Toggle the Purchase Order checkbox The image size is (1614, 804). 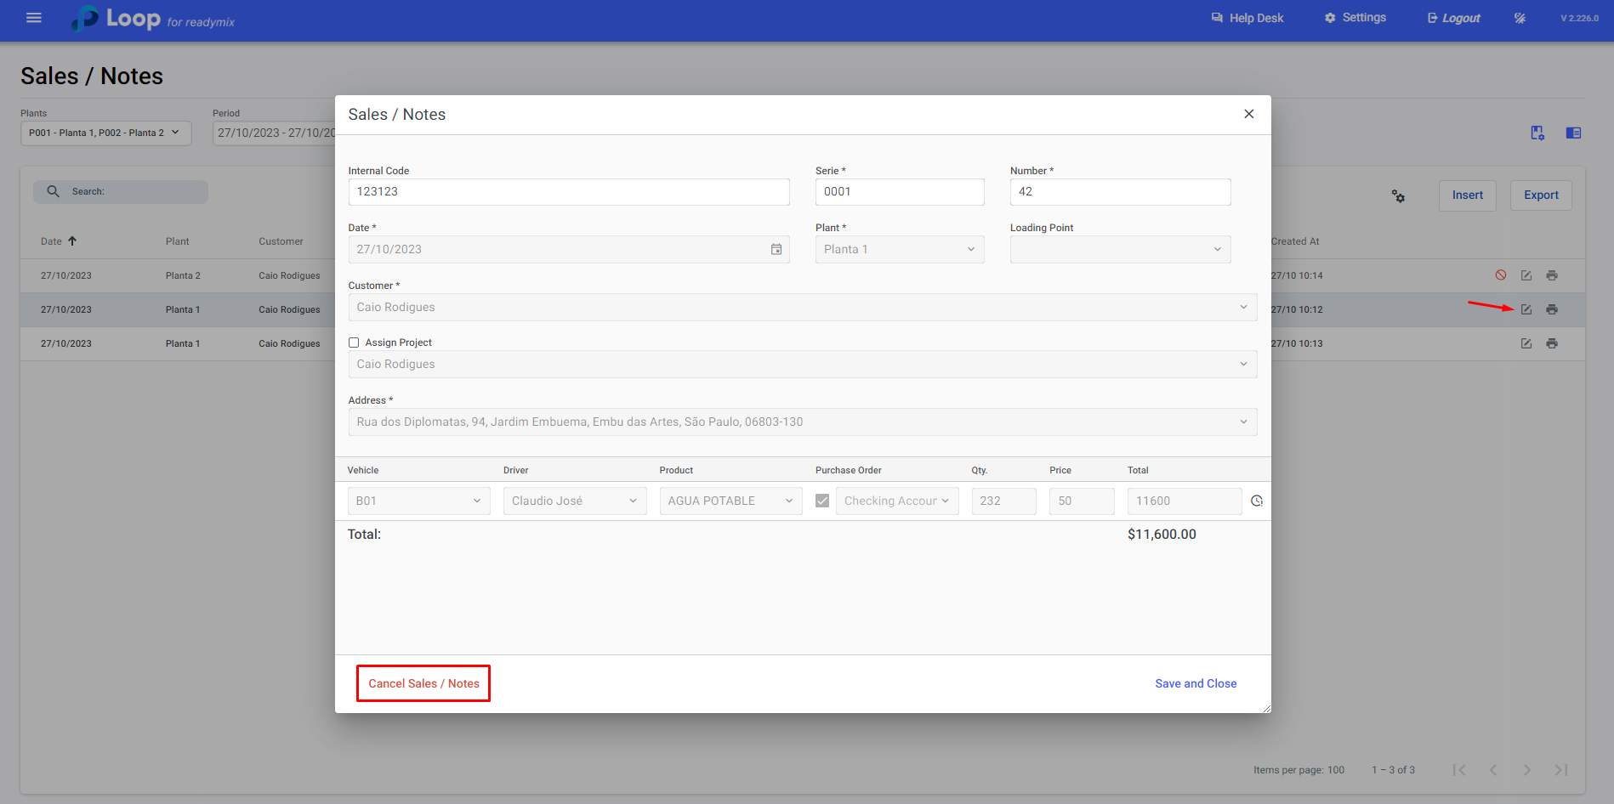(822, 501)
